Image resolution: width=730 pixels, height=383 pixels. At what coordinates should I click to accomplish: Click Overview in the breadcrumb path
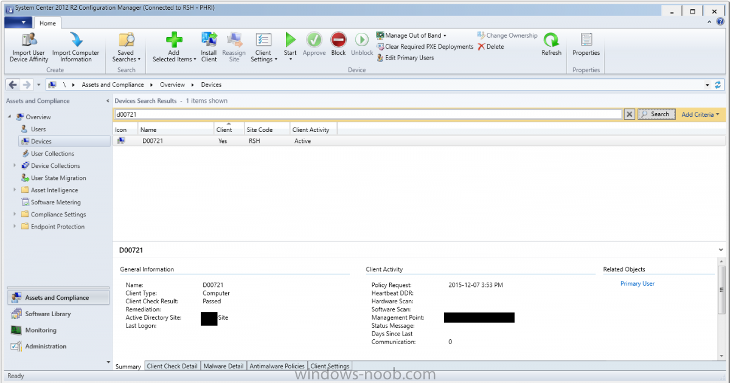pos(173,85)
